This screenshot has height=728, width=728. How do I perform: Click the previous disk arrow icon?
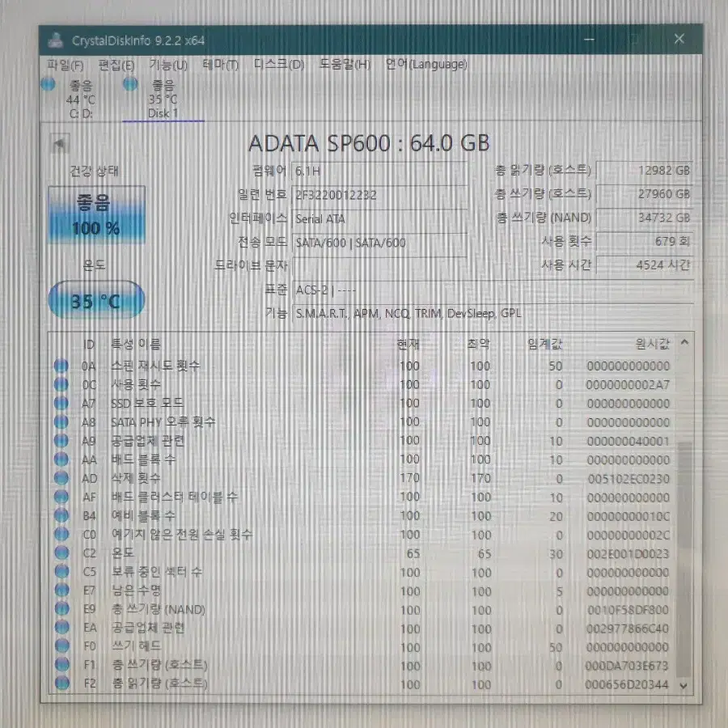click(59, 144)
